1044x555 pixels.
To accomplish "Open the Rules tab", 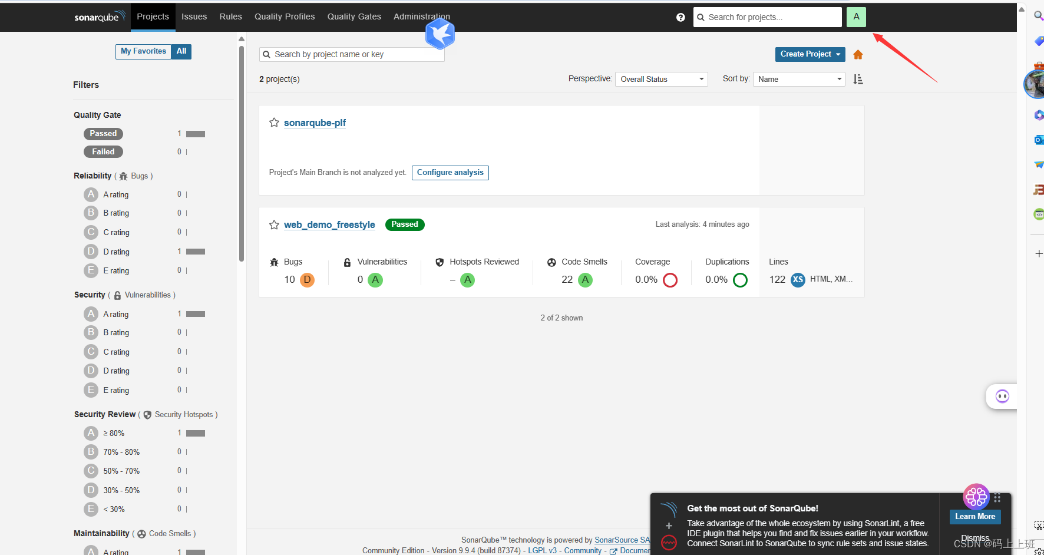I will (230, 16).
